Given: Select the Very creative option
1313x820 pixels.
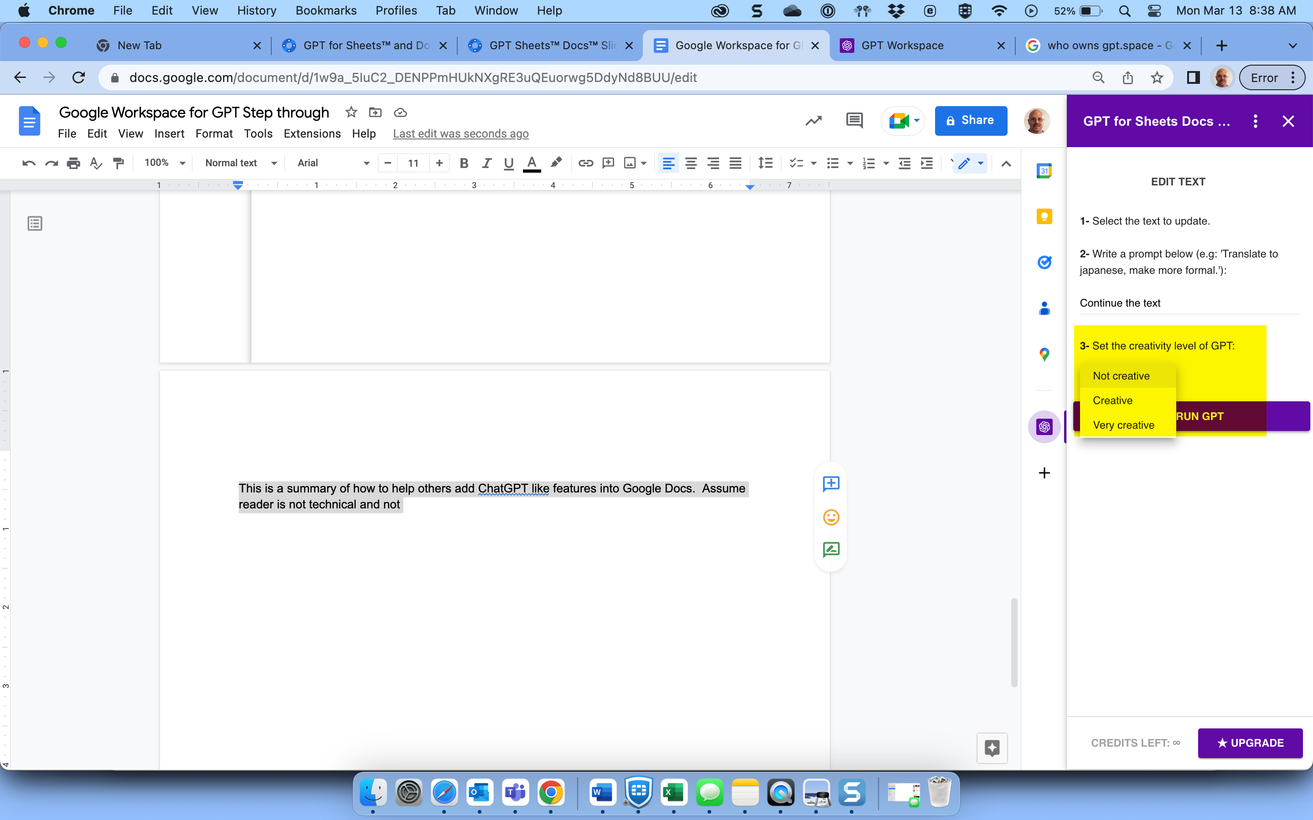Looking at the screenshot, I should pyautogui.click(x=1124, y=425).
